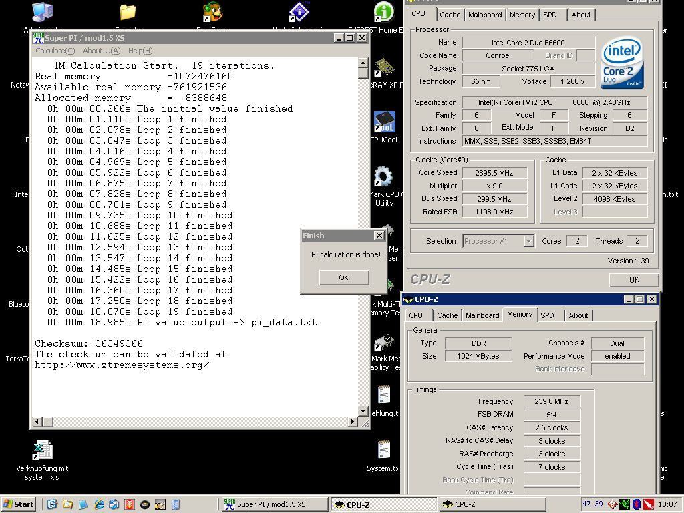684x513 pixels.
Task: Open the ehlung.txt notepad file icon
Action: click(x=384, y=395)
